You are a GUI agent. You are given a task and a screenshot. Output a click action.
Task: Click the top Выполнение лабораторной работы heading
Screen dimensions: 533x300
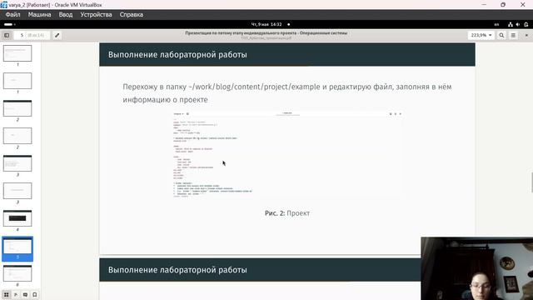(177, 55)
